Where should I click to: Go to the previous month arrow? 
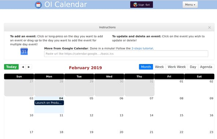(x=23, y=67)
